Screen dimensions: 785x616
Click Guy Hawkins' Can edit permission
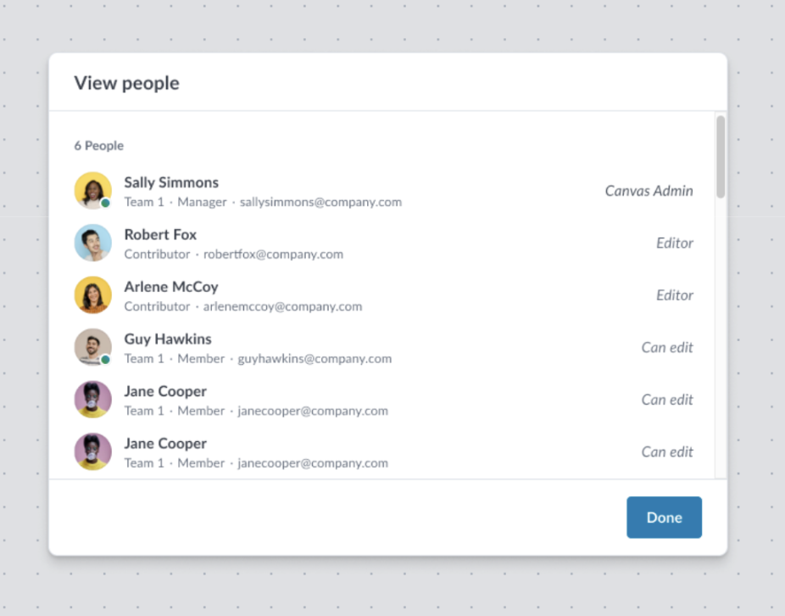click(667, 347)
